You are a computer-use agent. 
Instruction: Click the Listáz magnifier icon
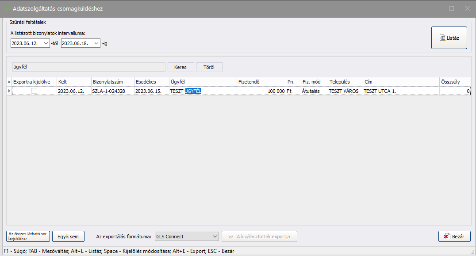coord(442,38)
